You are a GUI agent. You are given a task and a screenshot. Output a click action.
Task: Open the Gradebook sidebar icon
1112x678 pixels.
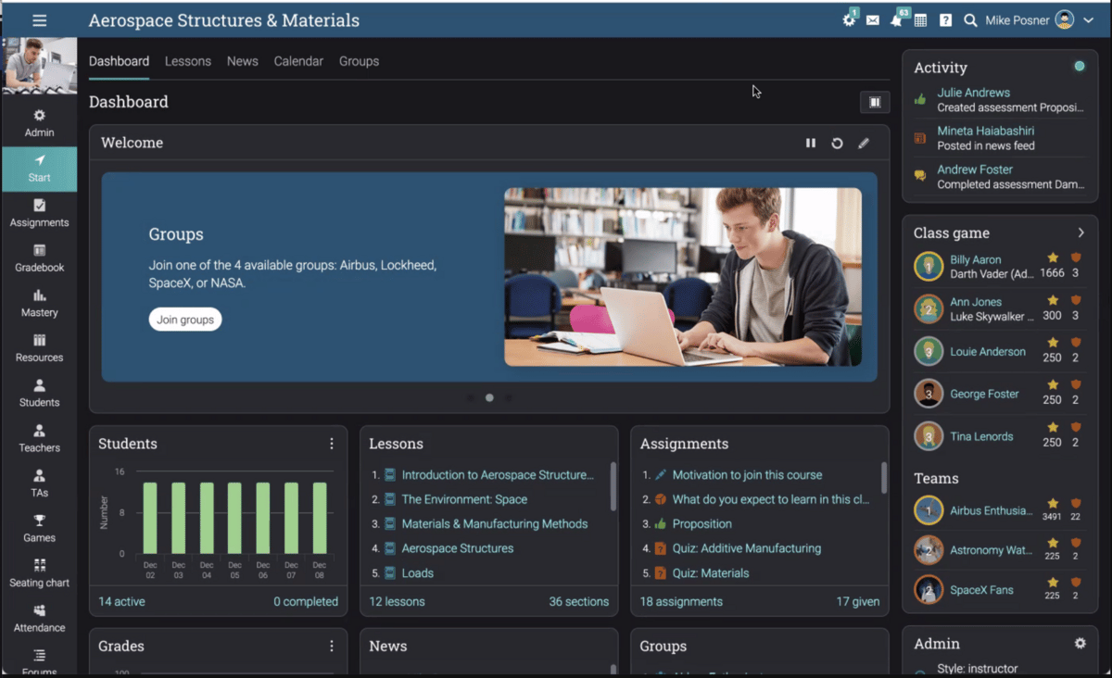[x=39, y=251]
